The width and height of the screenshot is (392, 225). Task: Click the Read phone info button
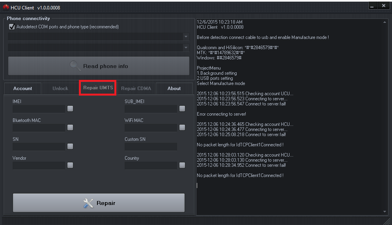coord(99,66)
